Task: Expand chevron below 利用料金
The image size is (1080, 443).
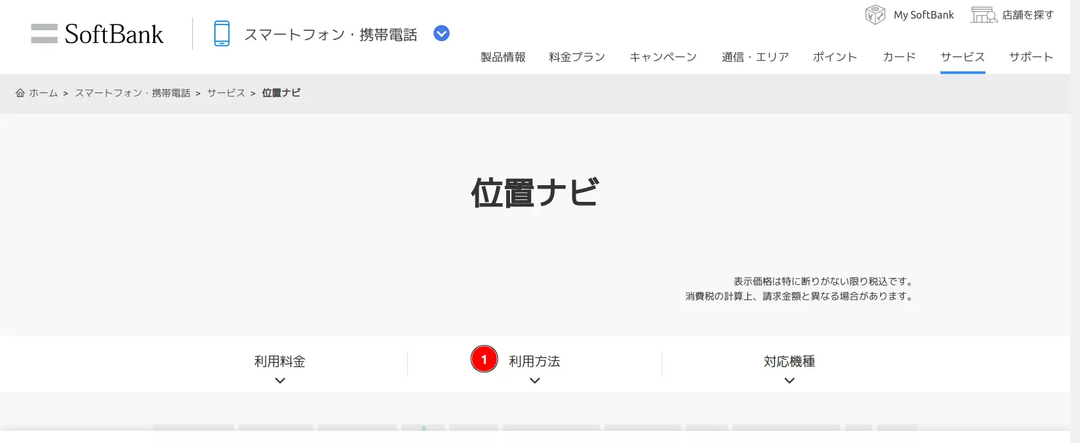Action: (280, 381)
